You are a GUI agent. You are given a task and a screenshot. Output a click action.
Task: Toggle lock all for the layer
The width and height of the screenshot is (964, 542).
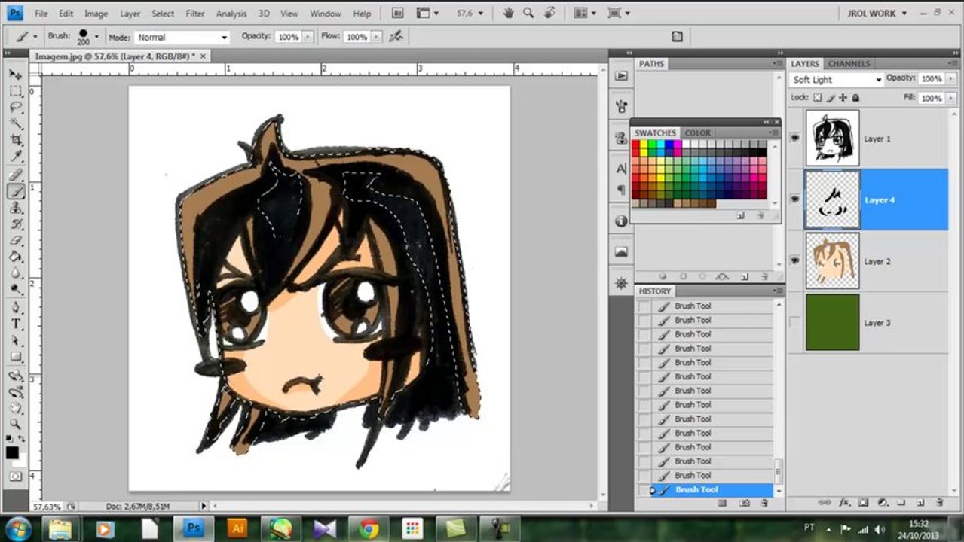(855, 98)
